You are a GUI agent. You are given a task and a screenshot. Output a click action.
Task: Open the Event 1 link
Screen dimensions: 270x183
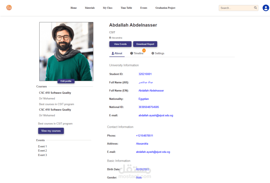pos(42,146)
